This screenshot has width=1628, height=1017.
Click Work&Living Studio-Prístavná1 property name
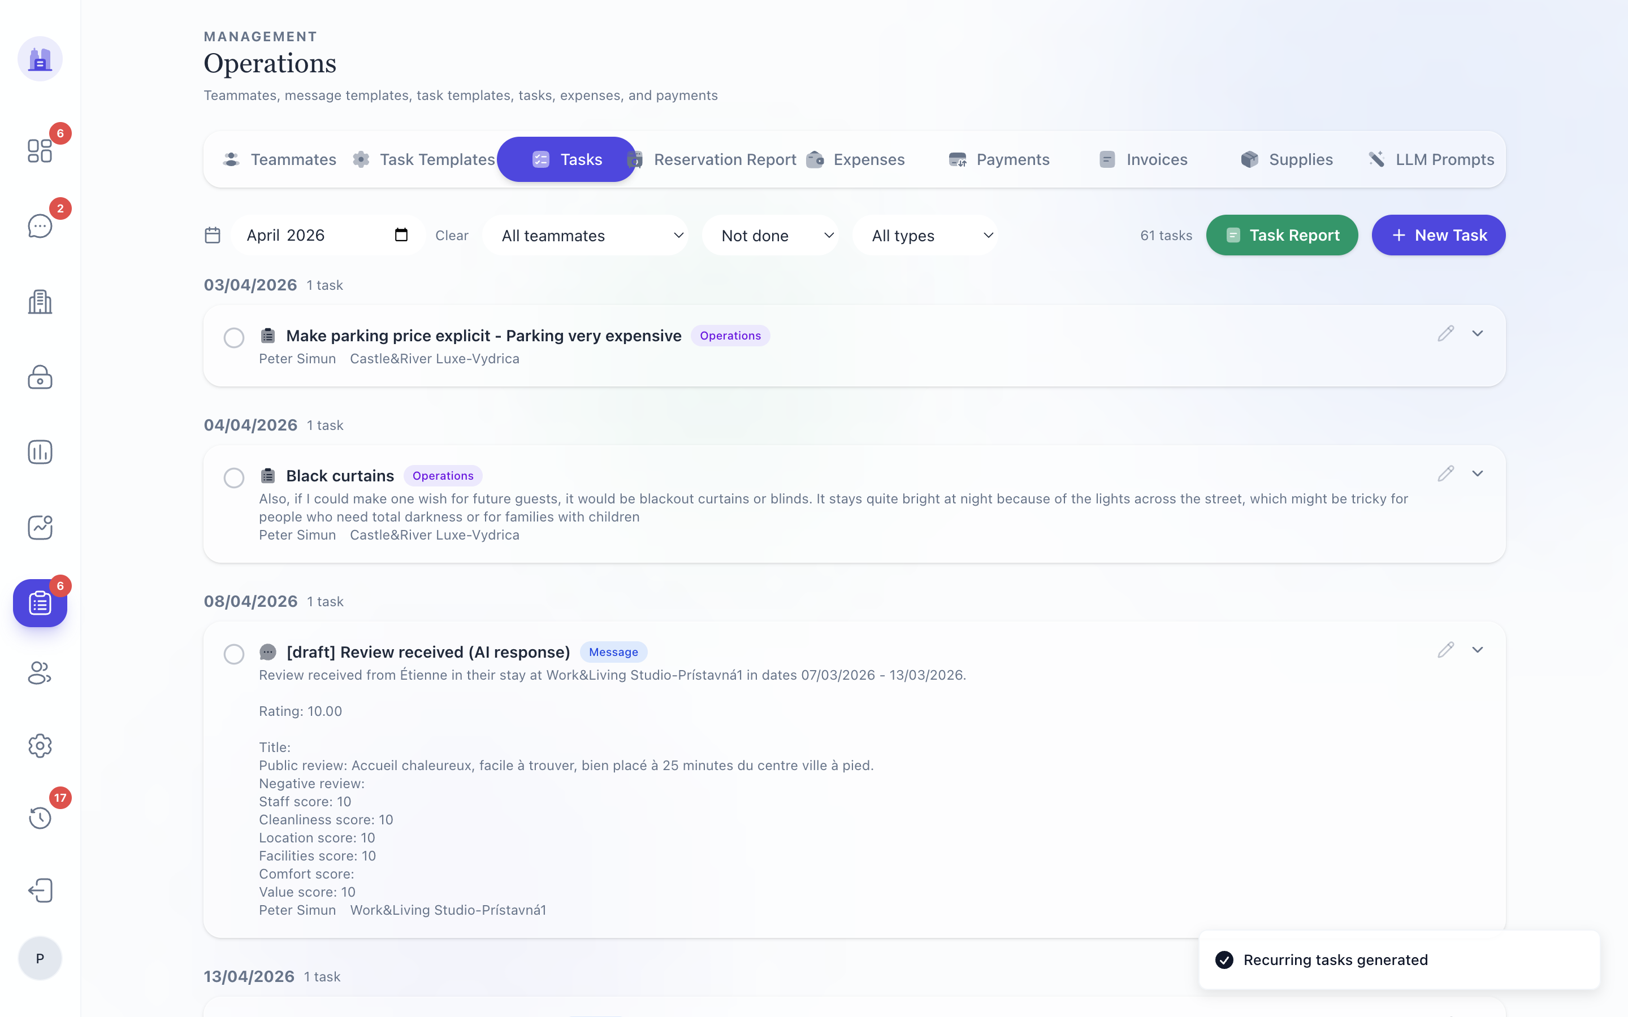(x=448, y=910)
